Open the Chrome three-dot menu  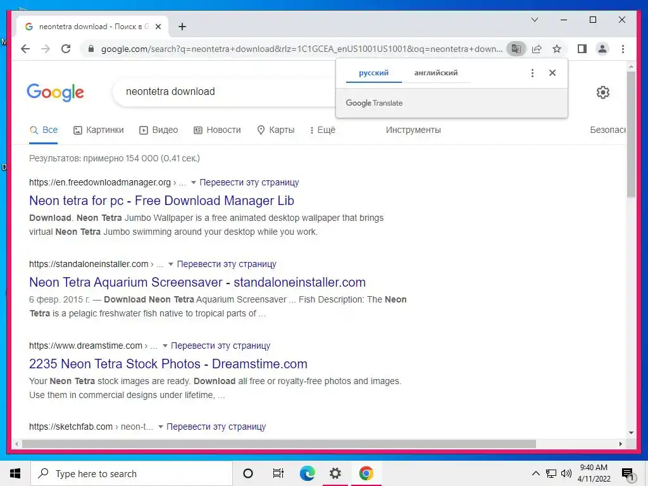(x=623, y=49)
